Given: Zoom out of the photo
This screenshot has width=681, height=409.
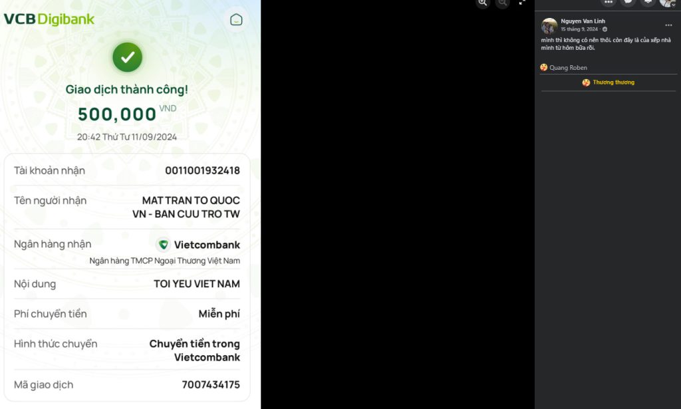Looking at the screenshot, I should [x=502, y=2].
